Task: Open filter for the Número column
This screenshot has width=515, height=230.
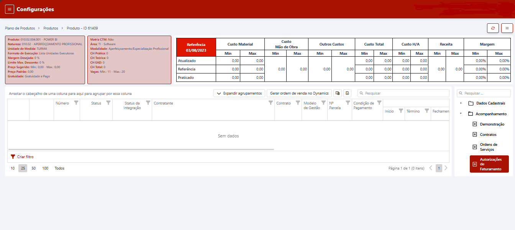Action: pyautogui.click(x=76, y=103)
